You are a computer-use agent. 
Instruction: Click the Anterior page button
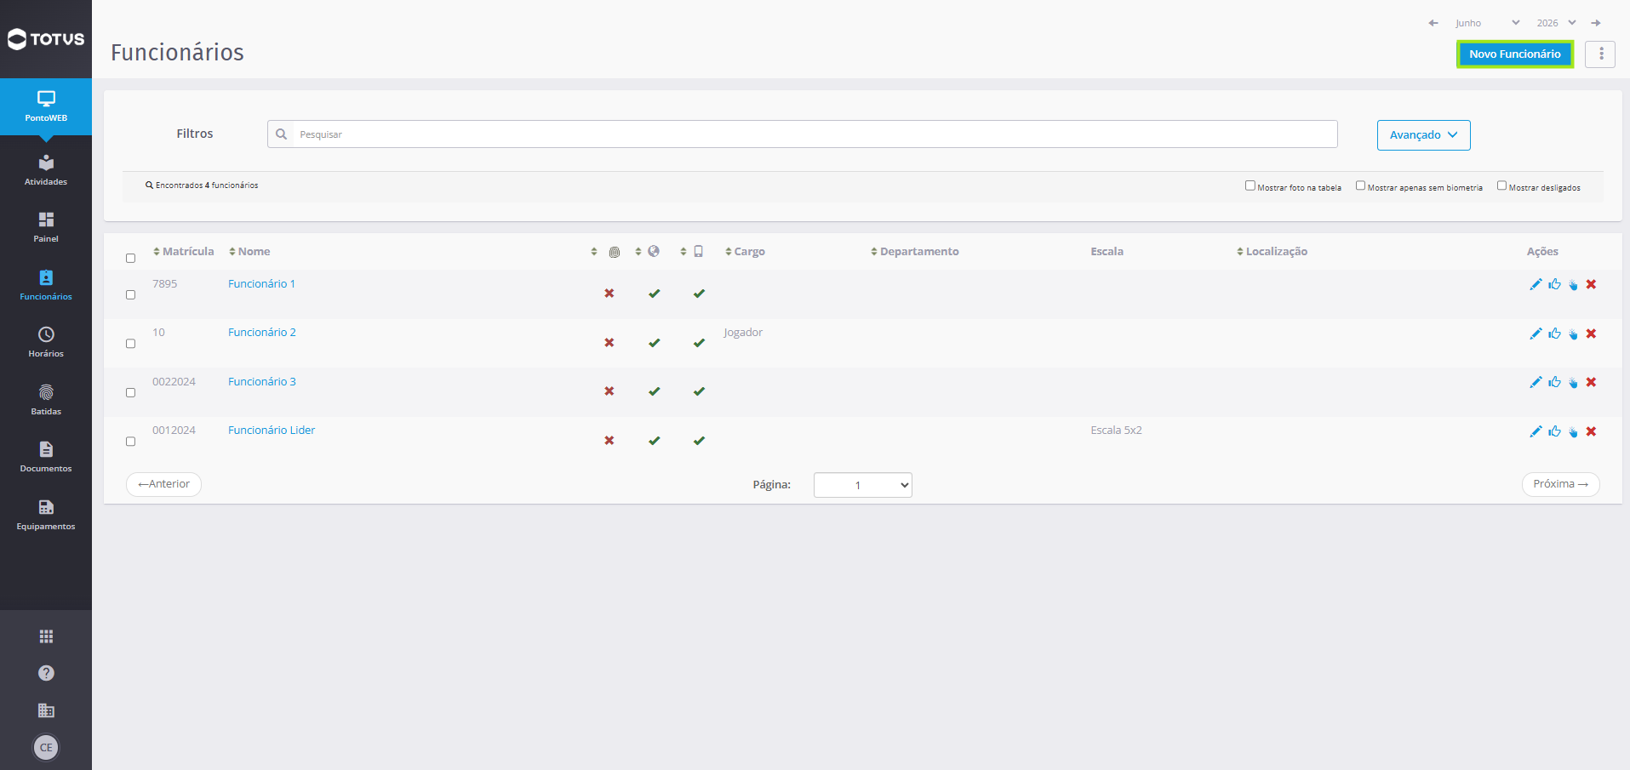tap(164, 484)
